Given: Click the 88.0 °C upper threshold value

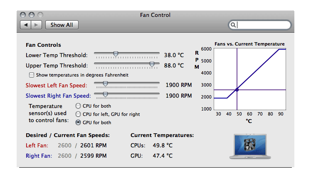Looking at the screenshot, I should tap(174, 65).
